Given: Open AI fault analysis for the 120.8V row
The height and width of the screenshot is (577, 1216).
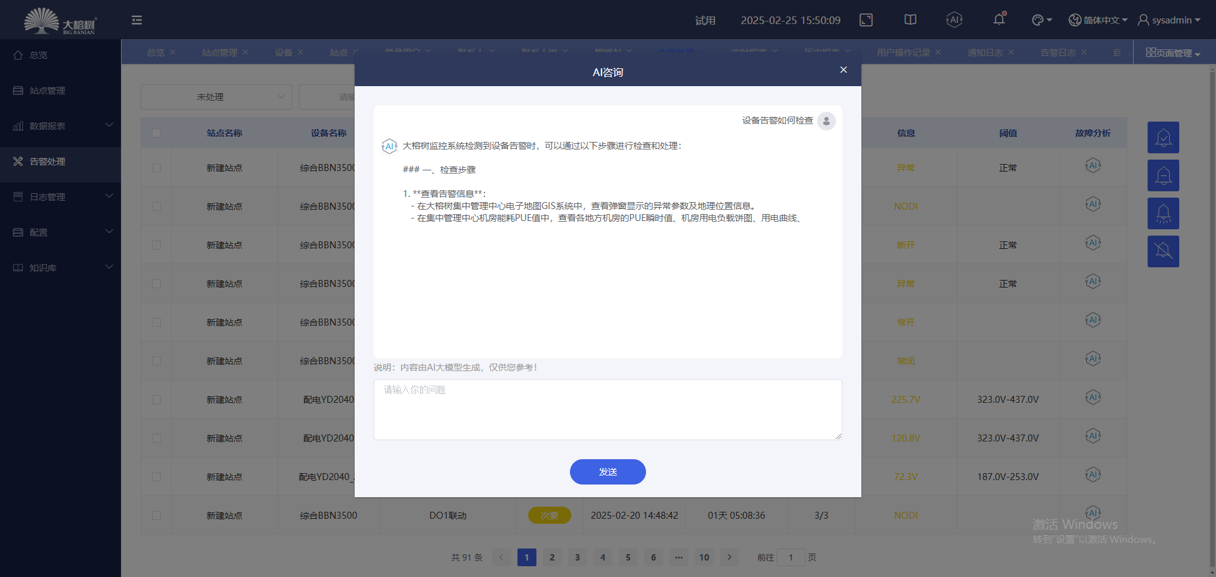Looking at the screenshot, I should pyautogui.click(x=1093, y=436).
